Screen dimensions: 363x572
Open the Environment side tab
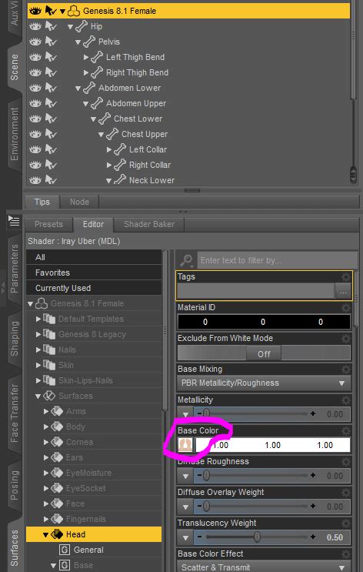point(14,133)
